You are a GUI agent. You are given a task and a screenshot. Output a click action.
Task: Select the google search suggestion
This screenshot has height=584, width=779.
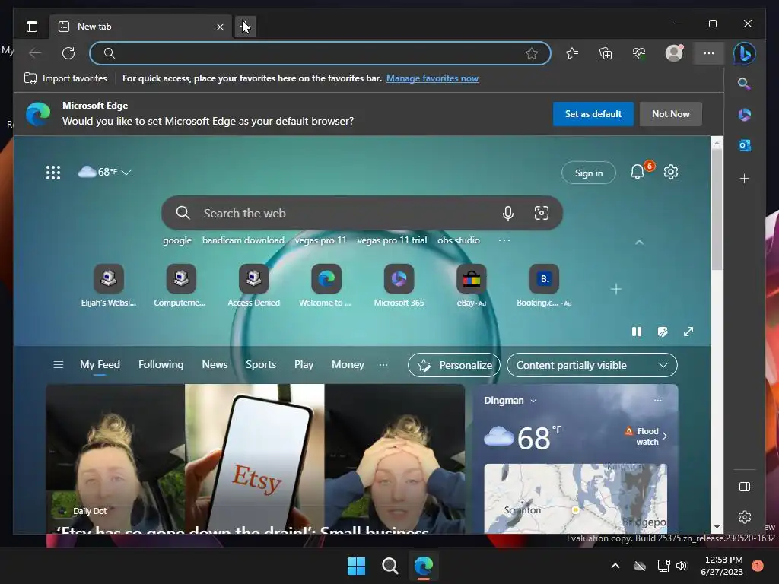coord(176,240)
